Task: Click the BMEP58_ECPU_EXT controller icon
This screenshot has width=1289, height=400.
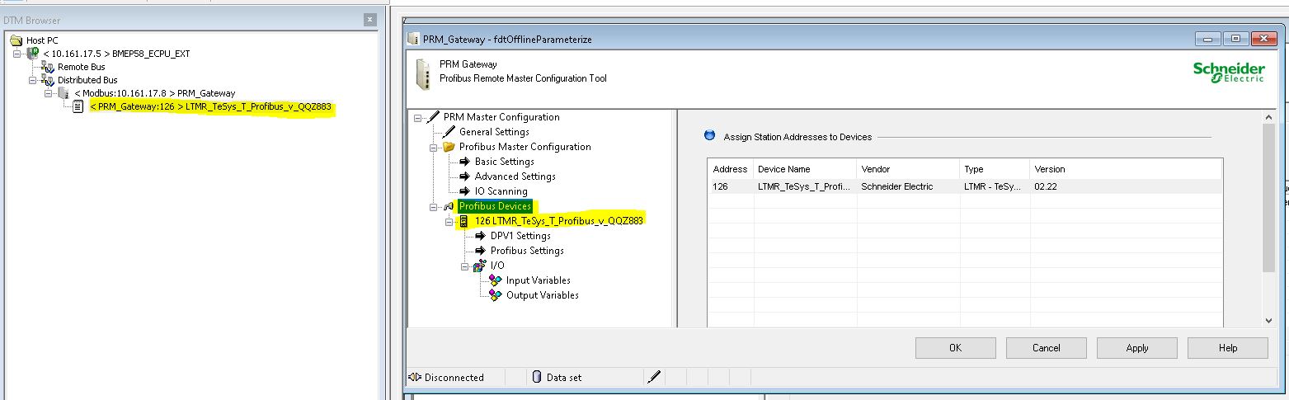Action: [x=33, y=54]
